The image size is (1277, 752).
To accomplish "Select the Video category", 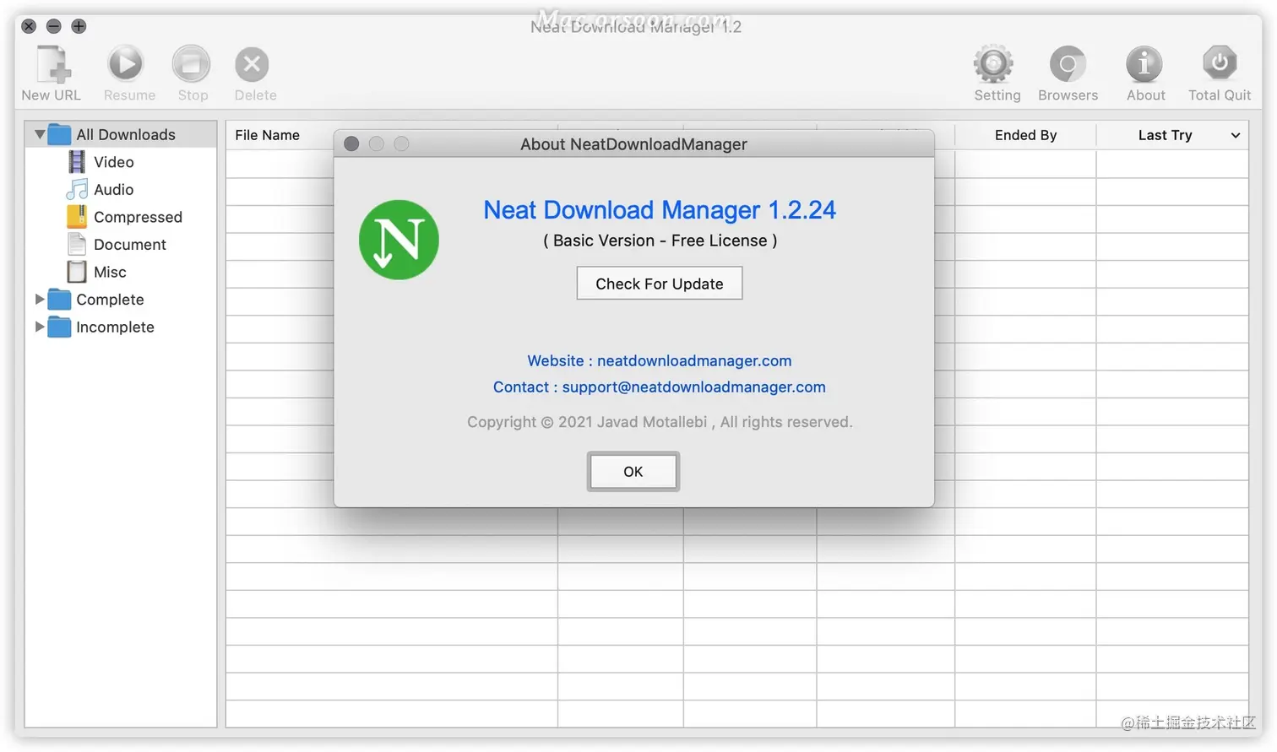I will click(113, 162).
